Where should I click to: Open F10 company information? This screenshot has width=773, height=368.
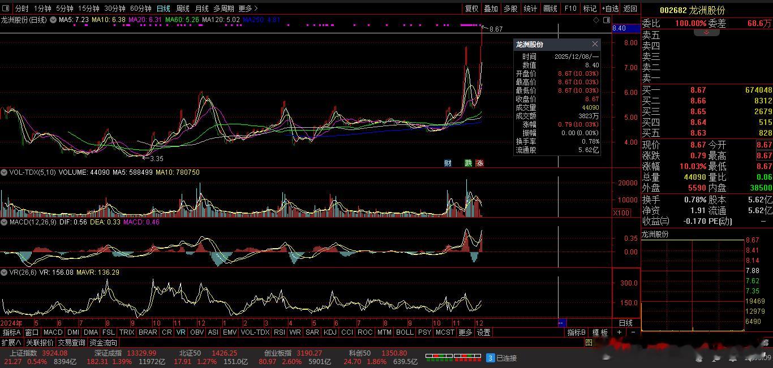coord(570,8)
